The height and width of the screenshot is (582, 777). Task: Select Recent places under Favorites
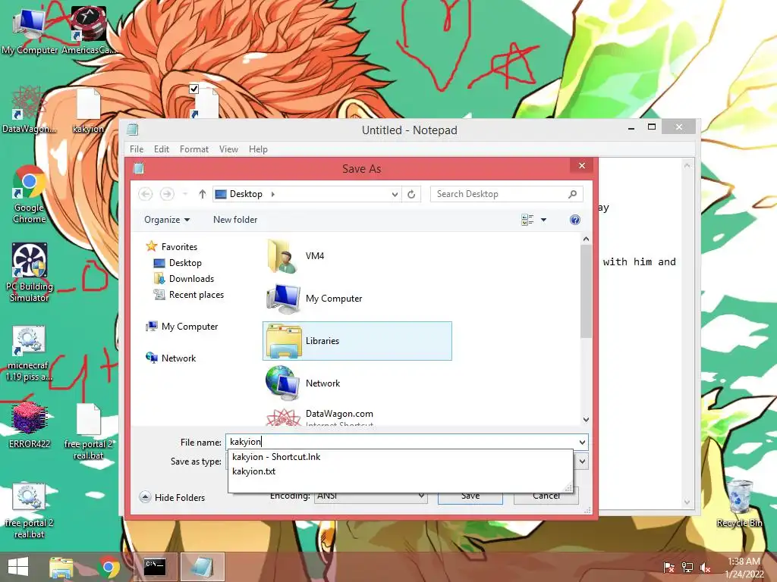[189, 295]
